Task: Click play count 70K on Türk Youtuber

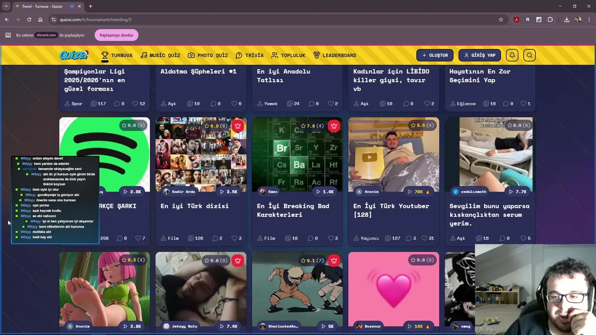Action: (419, 192)
